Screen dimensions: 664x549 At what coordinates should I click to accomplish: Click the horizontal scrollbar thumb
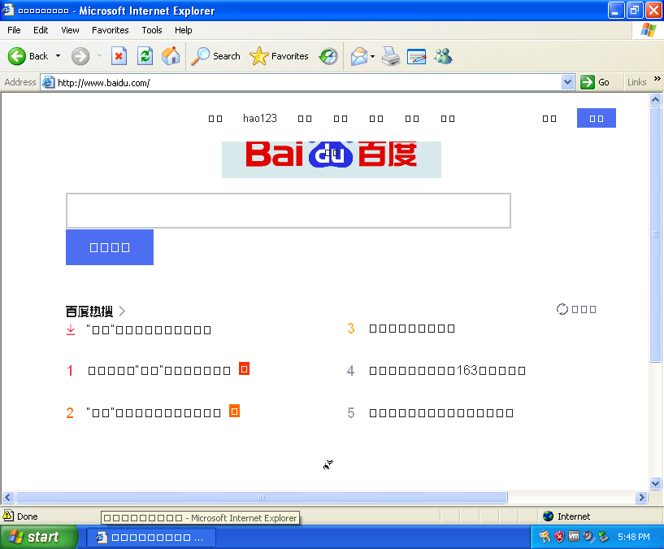261,497
